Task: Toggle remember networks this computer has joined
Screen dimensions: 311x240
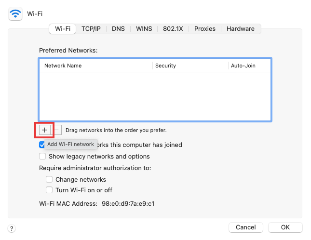Action: click(42, 145)
